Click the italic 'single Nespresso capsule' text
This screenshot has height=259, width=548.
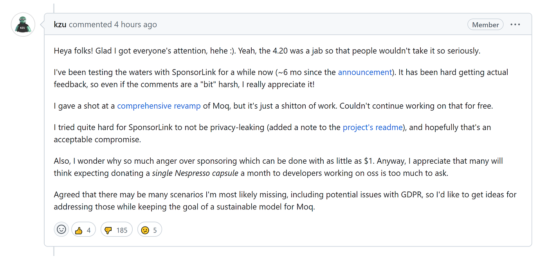(195, 173)
